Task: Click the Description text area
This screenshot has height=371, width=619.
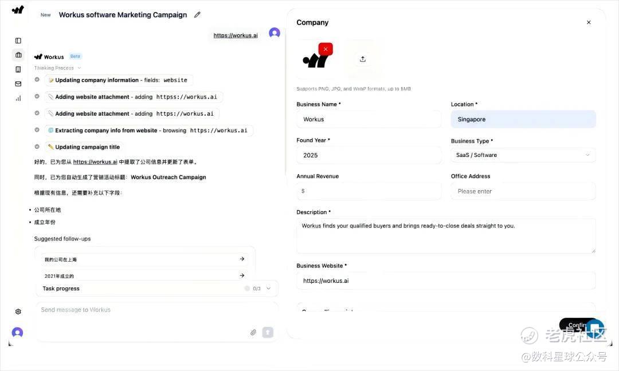Action: [x=446, y=236]
